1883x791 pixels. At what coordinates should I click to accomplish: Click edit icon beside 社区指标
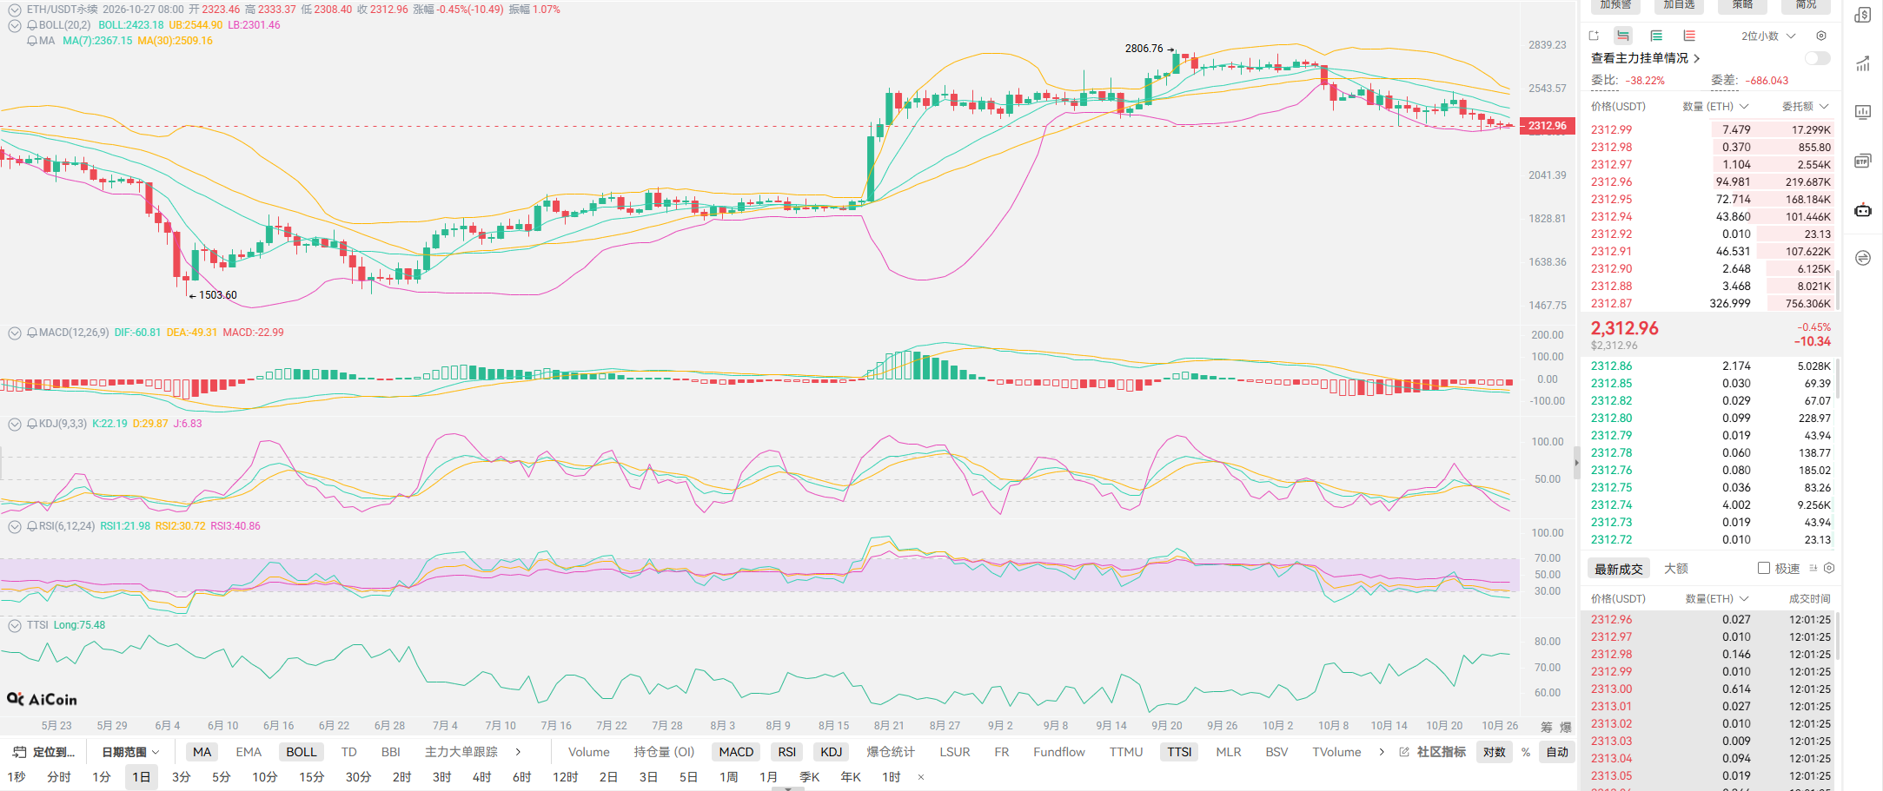1404,752
